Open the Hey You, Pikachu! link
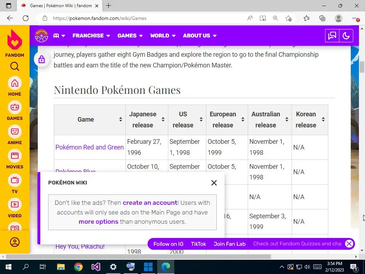Screen dimensions: 365x274 [80, 246]
